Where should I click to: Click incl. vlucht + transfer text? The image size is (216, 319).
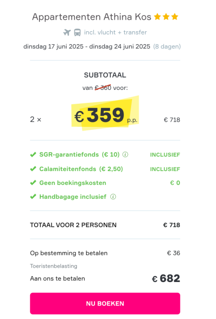115,32
